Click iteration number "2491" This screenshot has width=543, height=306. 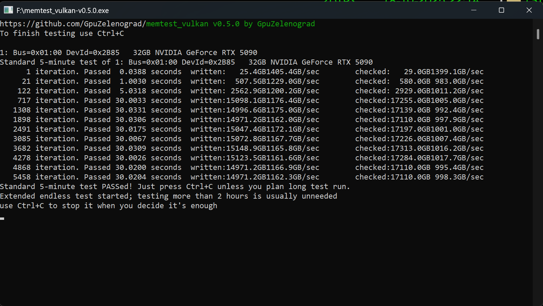[x=22, y=129]
